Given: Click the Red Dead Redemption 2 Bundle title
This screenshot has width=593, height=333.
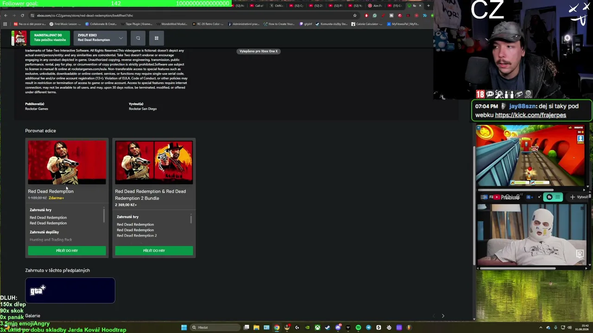Looking at the screenshot, I should click(150, 195).
